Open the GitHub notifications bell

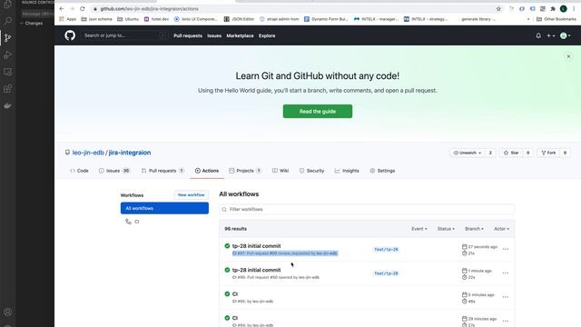click(538, 35)
